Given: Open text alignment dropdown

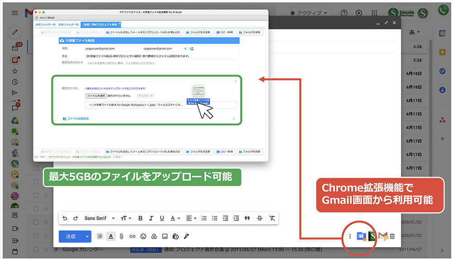Looking at the screenshot, I should 191,218.
